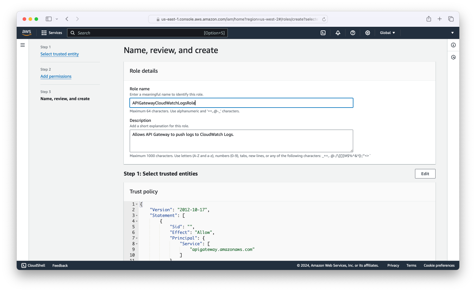476x292 pixels.
Task: Click Edit for Step 1 trusted entities
Action: (425, 174)
